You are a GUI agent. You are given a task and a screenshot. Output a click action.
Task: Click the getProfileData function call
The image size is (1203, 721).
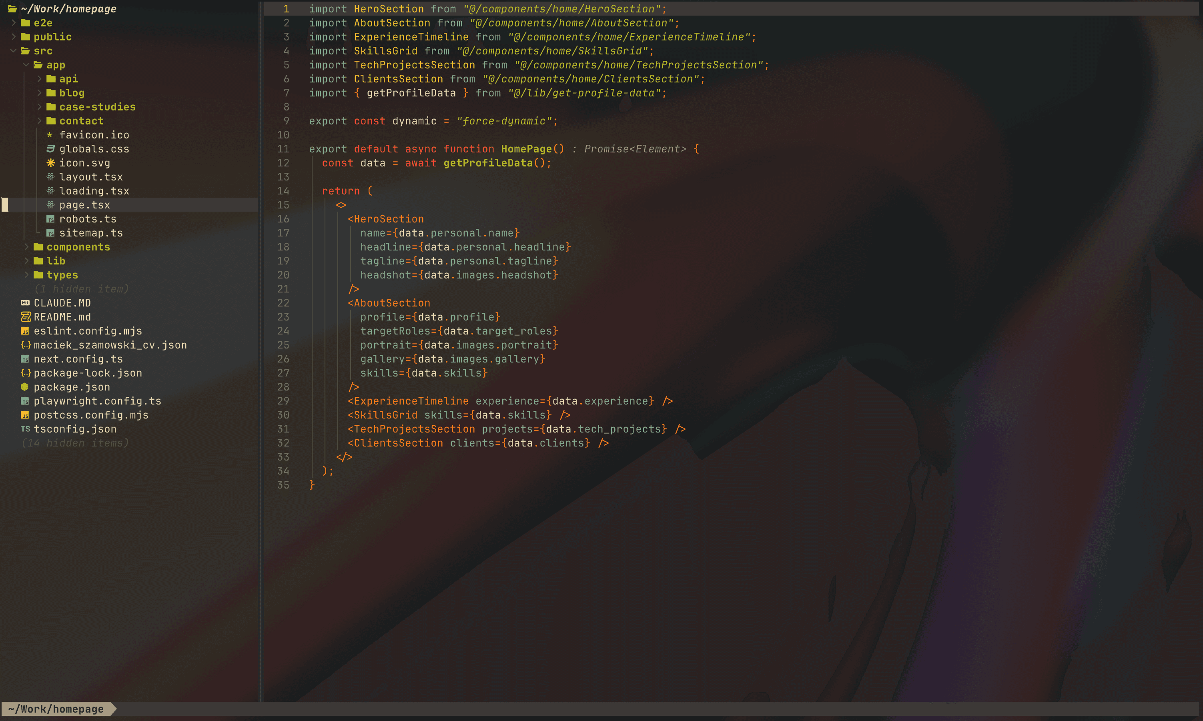pyautogui.click(x=488, y=163)
